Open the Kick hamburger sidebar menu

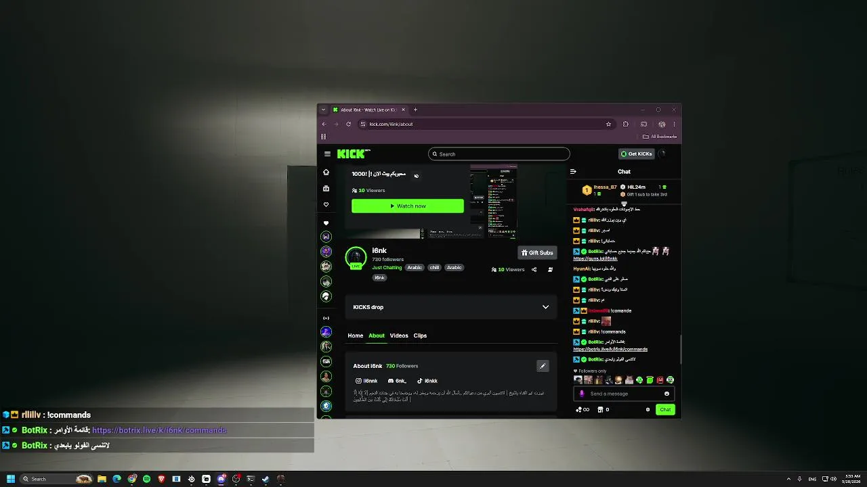327,154
